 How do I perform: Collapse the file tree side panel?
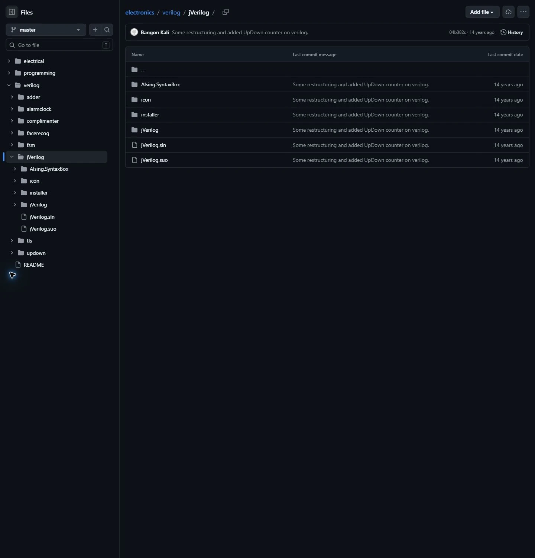click(x=12, y=12)
